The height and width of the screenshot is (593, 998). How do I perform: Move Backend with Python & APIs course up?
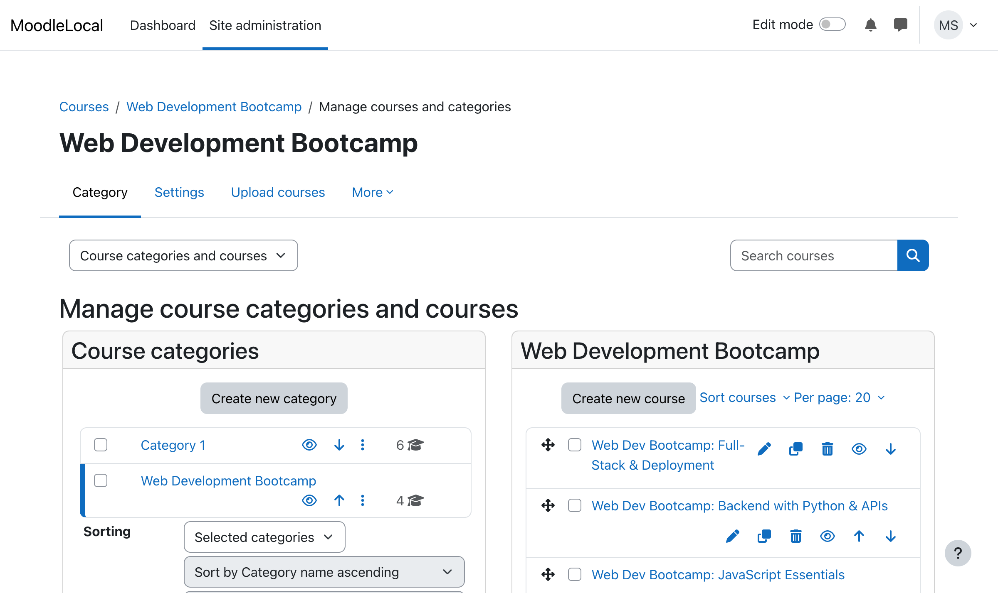coord(859,536)
